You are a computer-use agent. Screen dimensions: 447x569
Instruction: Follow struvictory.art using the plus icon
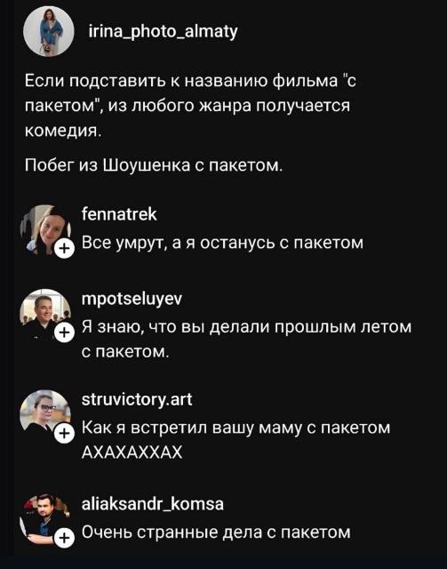[x=64, y=434]
